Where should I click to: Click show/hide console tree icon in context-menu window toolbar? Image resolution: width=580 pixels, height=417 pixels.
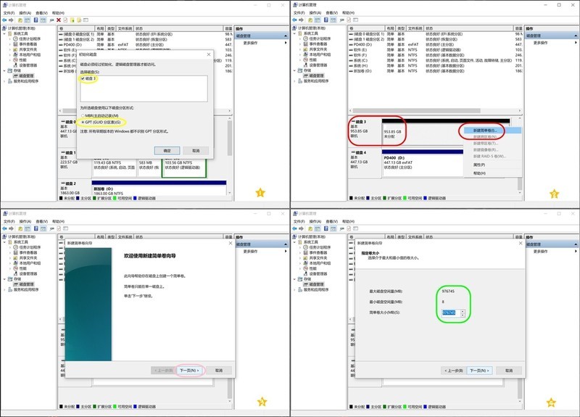[x=318, y=20]
